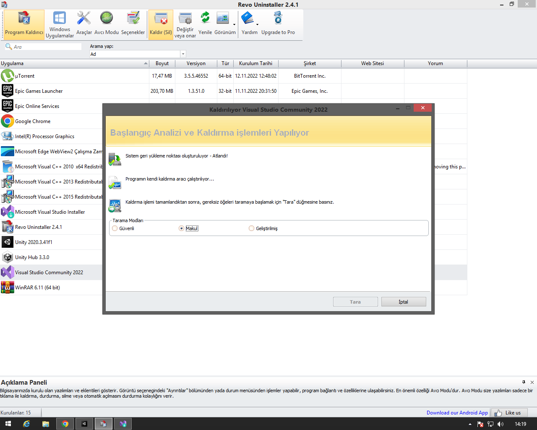Click the disabled Tara button
Screen dimensions: 537x430
pyautogui.click(x=355, y=302)
